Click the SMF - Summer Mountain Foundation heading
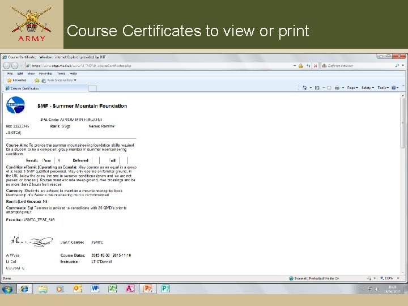408x306 pixels. coord(82,106)
